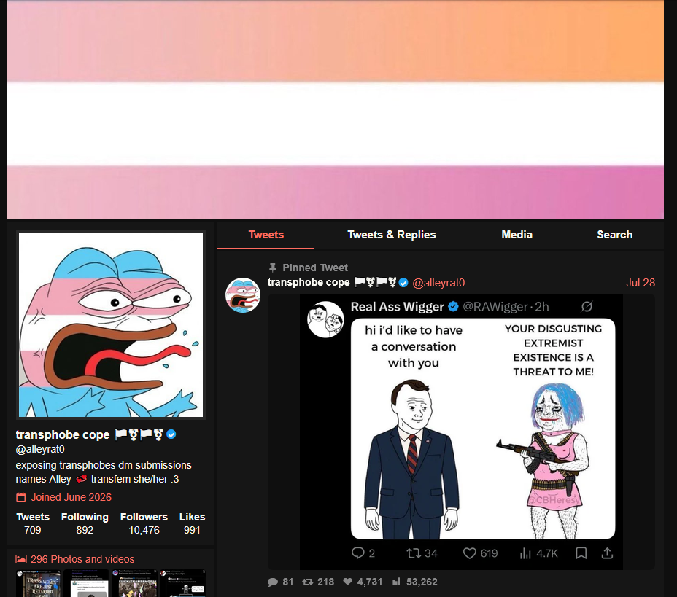Click the Joined June 2026 calendar icon
The height and width of the screenshot is (597, 677).
click(x=20, y=497)
